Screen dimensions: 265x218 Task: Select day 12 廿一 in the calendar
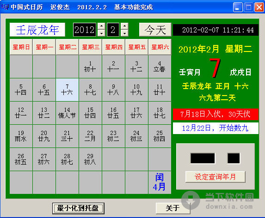(21, 113)
